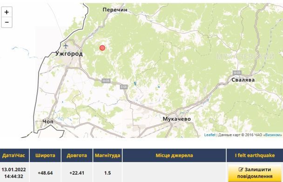Click the airport icon near Ужгород
The height and width of the screenshot is (182, 283).
coord(66,46)
